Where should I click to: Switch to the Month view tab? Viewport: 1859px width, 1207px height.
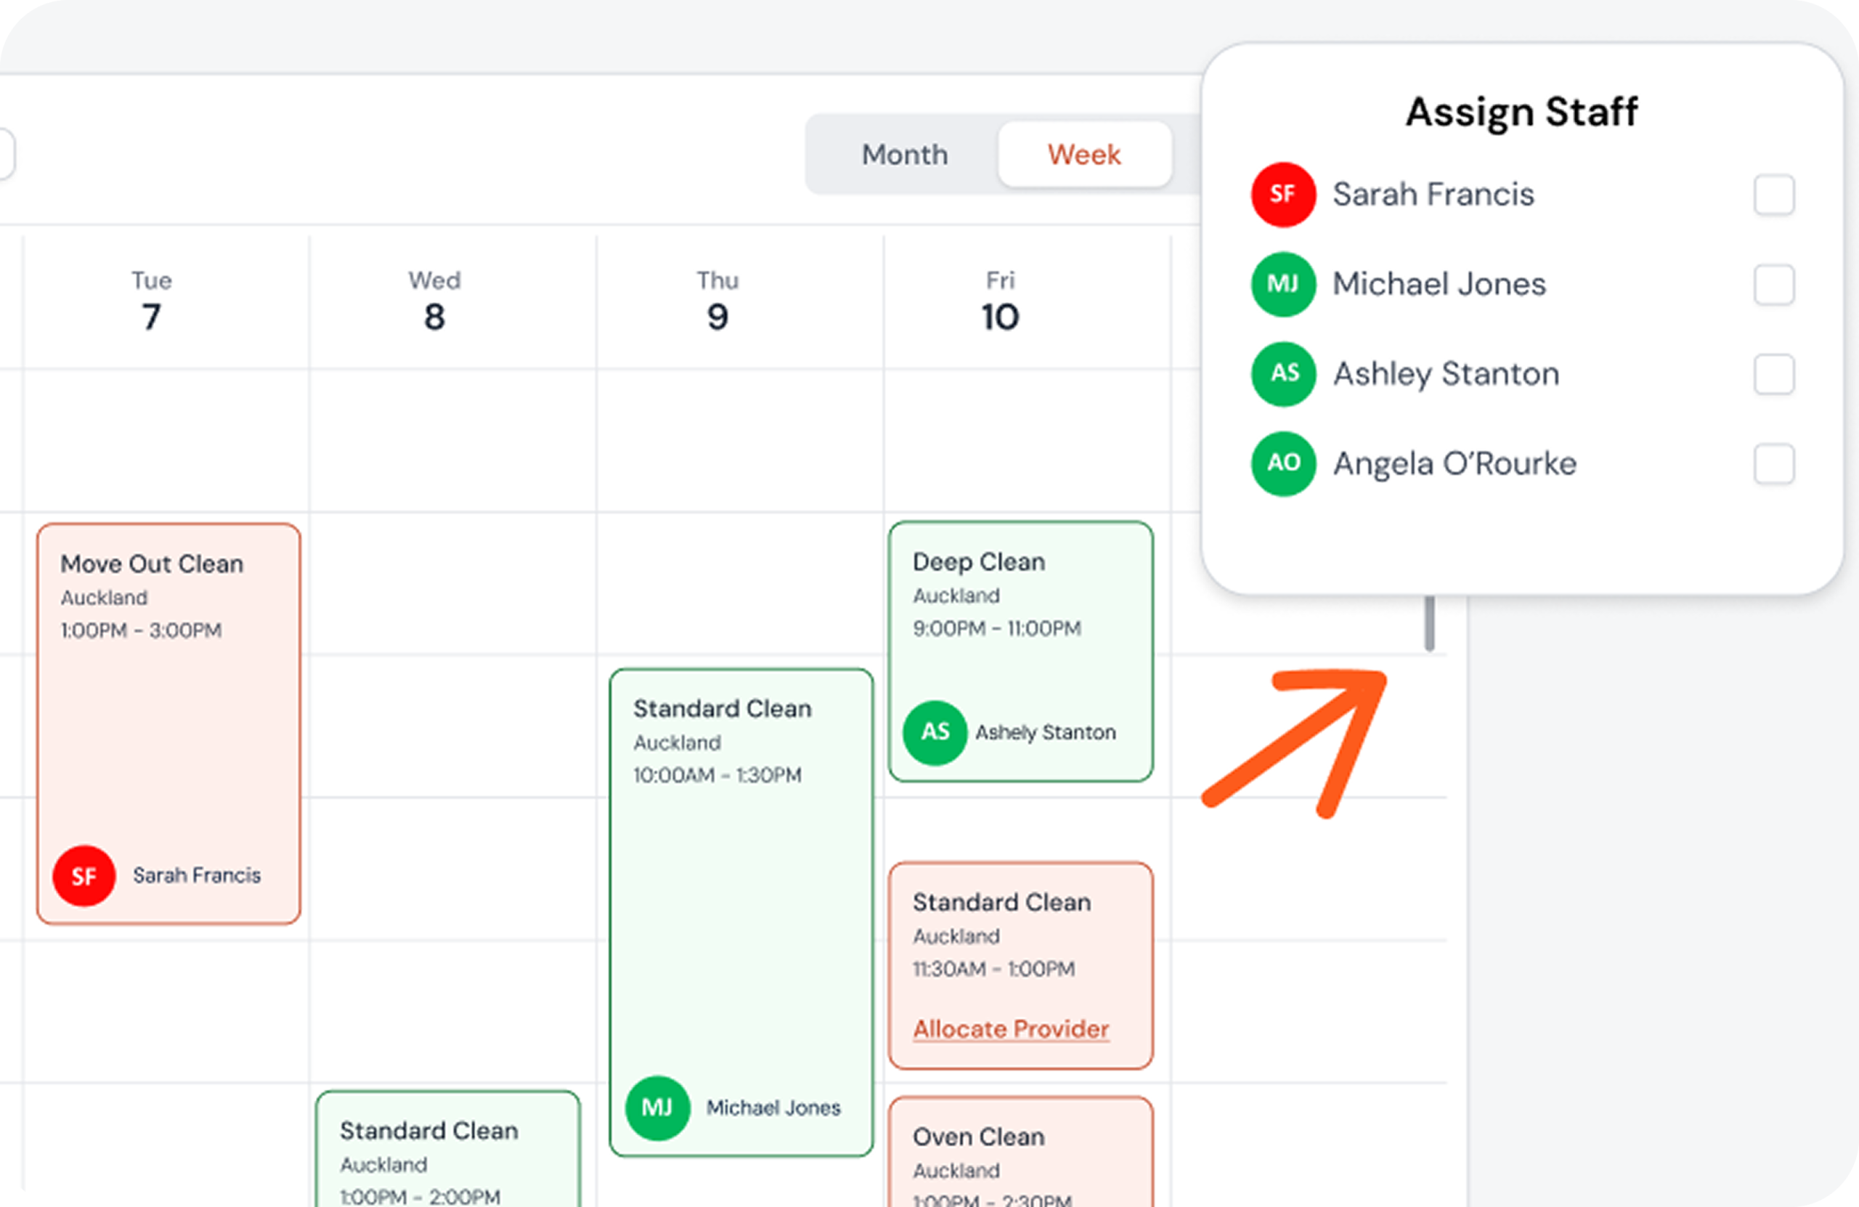(x=905, y=155)
